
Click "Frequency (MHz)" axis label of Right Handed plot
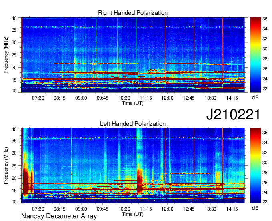point(6,55)
